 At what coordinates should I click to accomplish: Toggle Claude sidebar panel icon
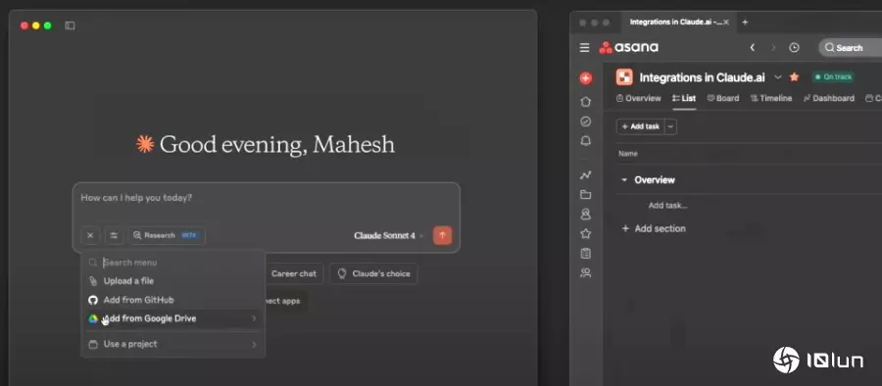70,25
